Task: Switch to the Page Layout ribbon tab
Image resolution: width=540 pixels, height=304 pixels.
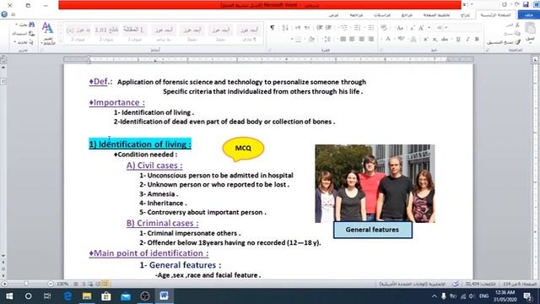Action: (x=437, y=15)
